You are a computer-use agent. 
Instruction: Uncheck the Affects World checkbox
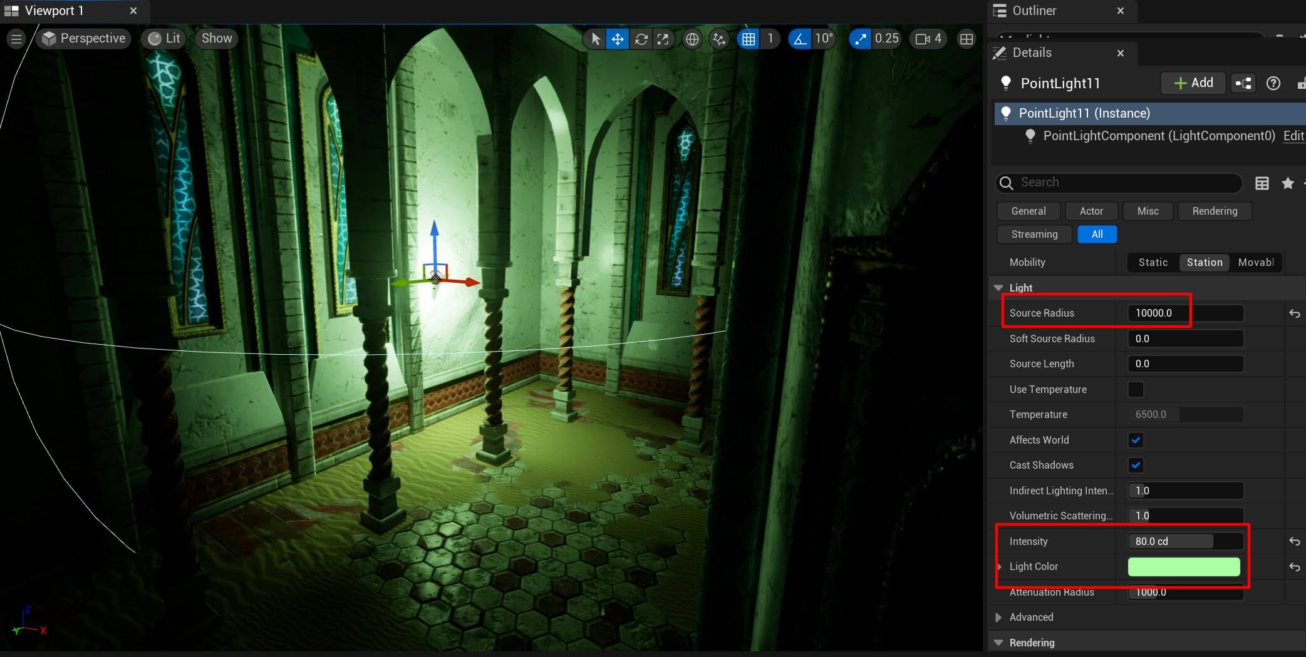click(x=1136, y=441)
